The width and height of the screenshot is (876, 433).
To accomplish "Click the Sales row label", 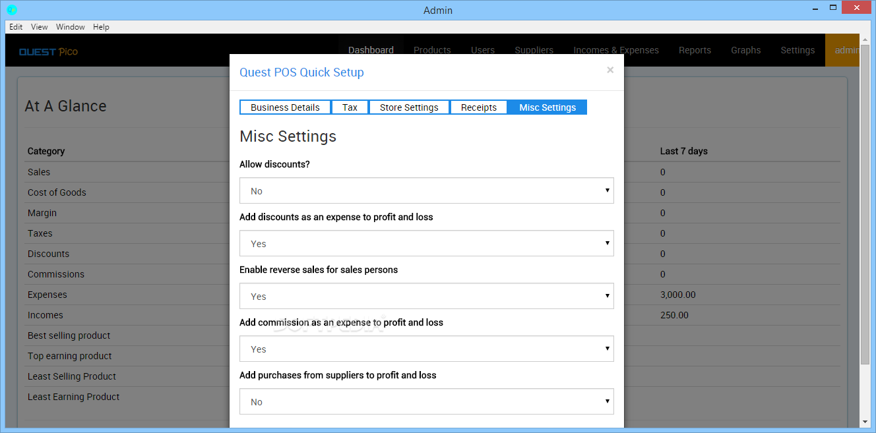I will [x=39, y=172].
